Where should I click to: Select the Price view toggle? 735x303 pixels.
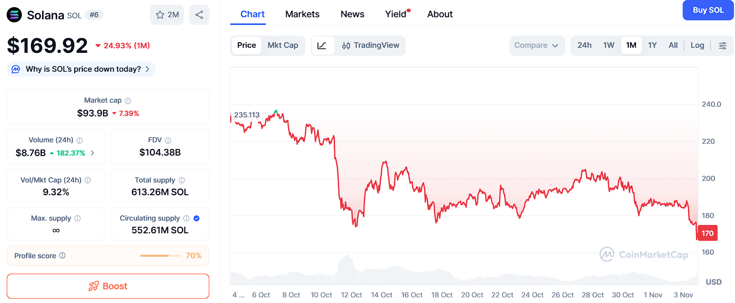coord(247,45)
